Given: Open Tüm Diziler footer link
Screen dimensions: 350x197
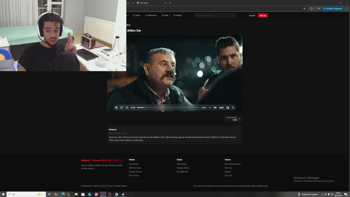Looking at the screenshot, I should click(182, 164).
